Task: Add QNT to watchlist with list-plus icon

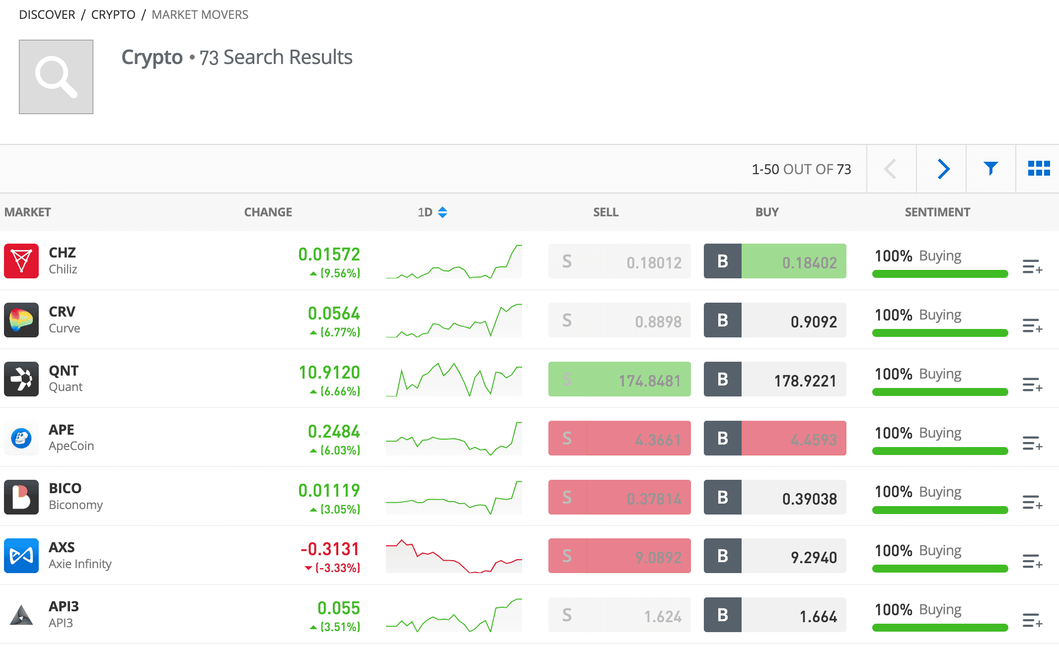Action: [1032, 385]
